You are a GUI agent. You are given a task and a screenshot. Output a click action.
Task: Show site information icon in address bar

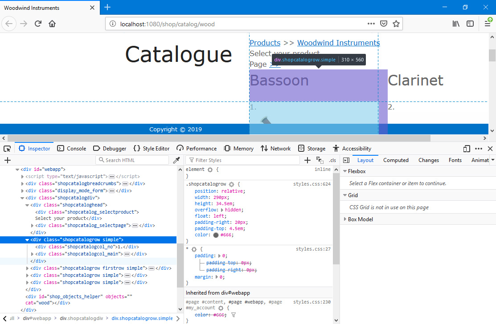(113, 24)
